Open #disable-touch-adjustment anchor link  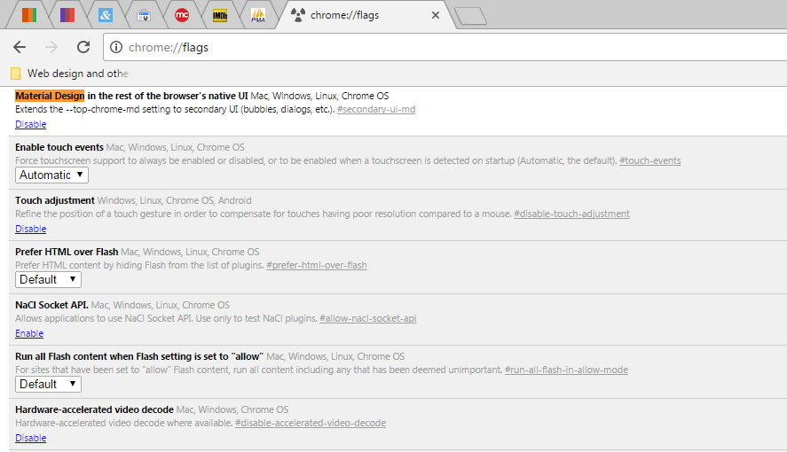tap(571, 214)
